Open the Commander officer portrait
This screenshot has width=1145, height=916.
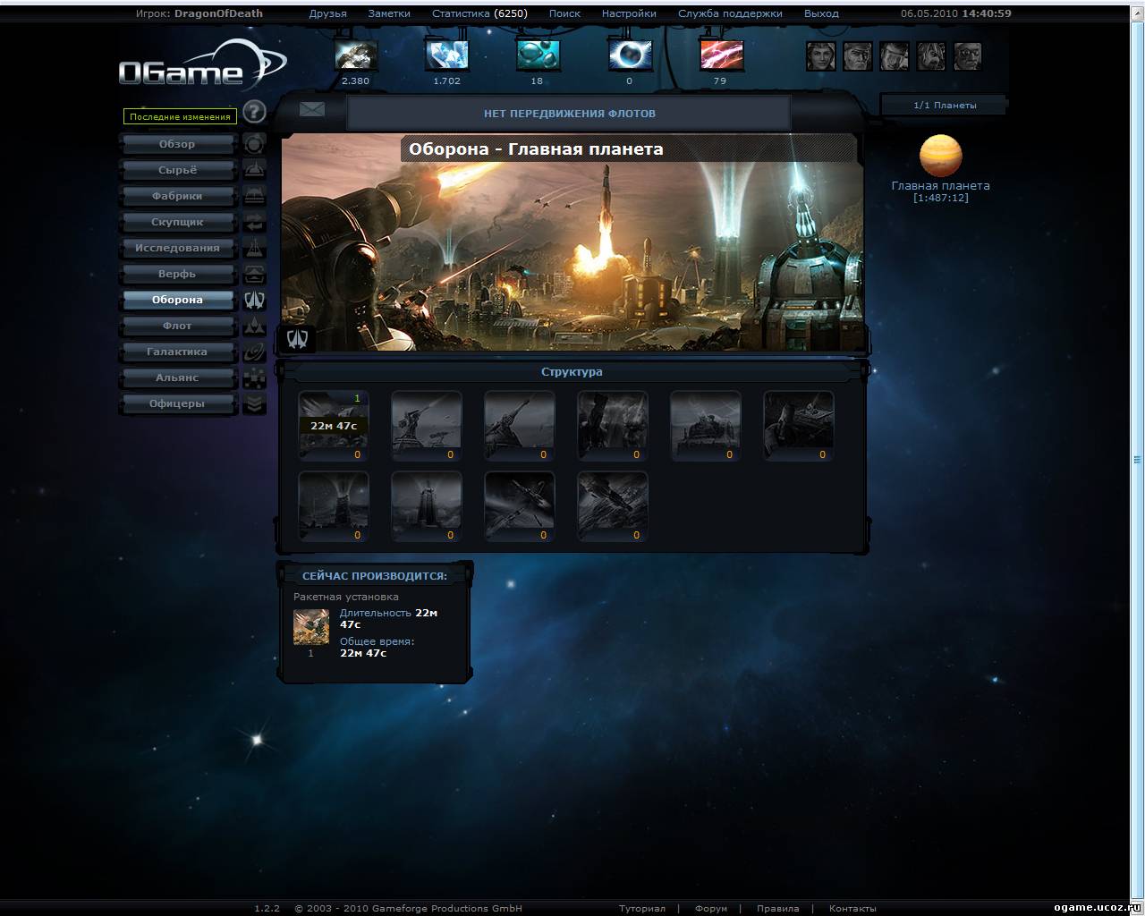[x=820, y=56]
